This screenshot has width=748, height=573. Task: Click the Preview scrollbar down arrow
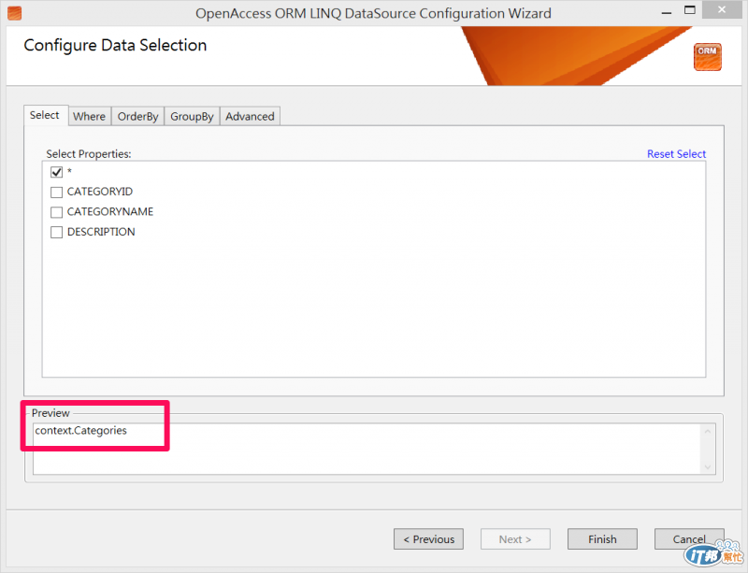tap(708, 466)
